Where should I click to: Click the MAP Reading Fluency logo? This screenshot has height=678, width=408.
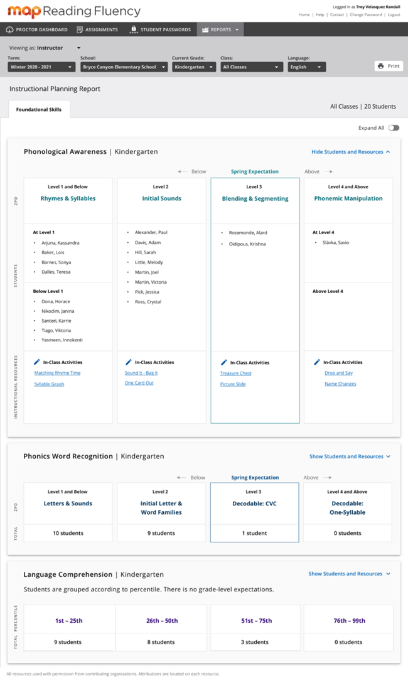click(x=72, y=11)
